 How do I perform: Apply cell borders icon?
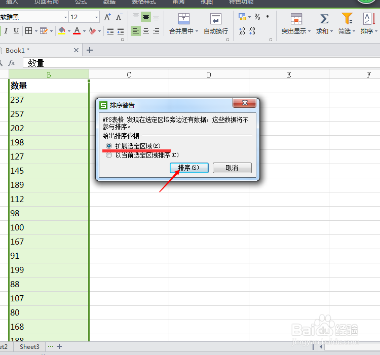28,31
